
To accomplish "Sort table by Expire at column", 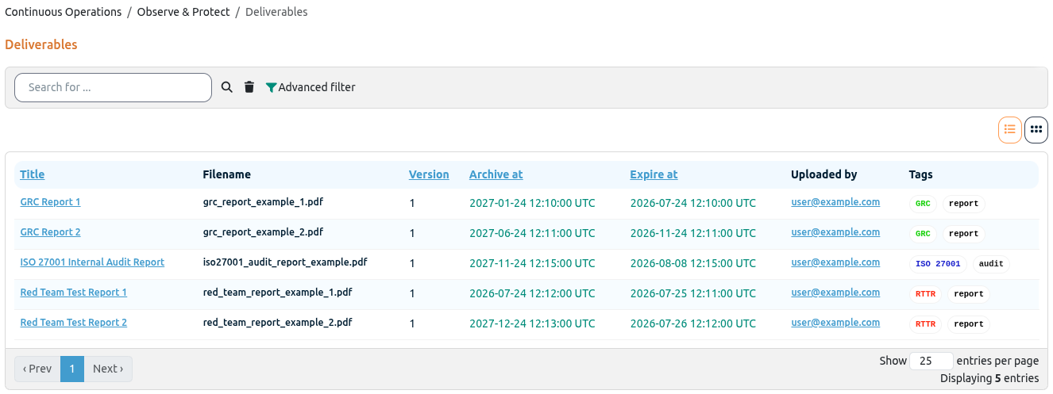I will (x=654, y=174).
